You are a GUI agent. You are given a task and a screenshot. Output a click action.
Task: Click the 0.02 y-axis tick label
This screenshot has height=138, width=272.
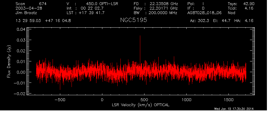pos(21,51)
